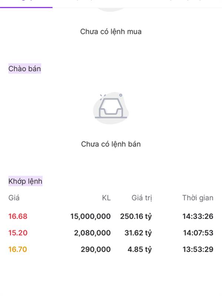Screen dimensions: 222x296
Task: Click the 31.62 tỷ value cell
Action: [x=138, y=233]
